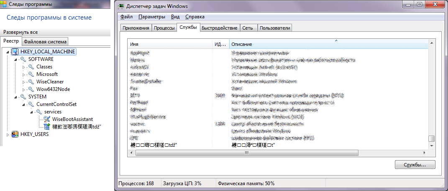This screenshot has width=448, height=191.
Task: Select the garbled service name ending tdž" in Task Manager
Action: tap(154, 145)
